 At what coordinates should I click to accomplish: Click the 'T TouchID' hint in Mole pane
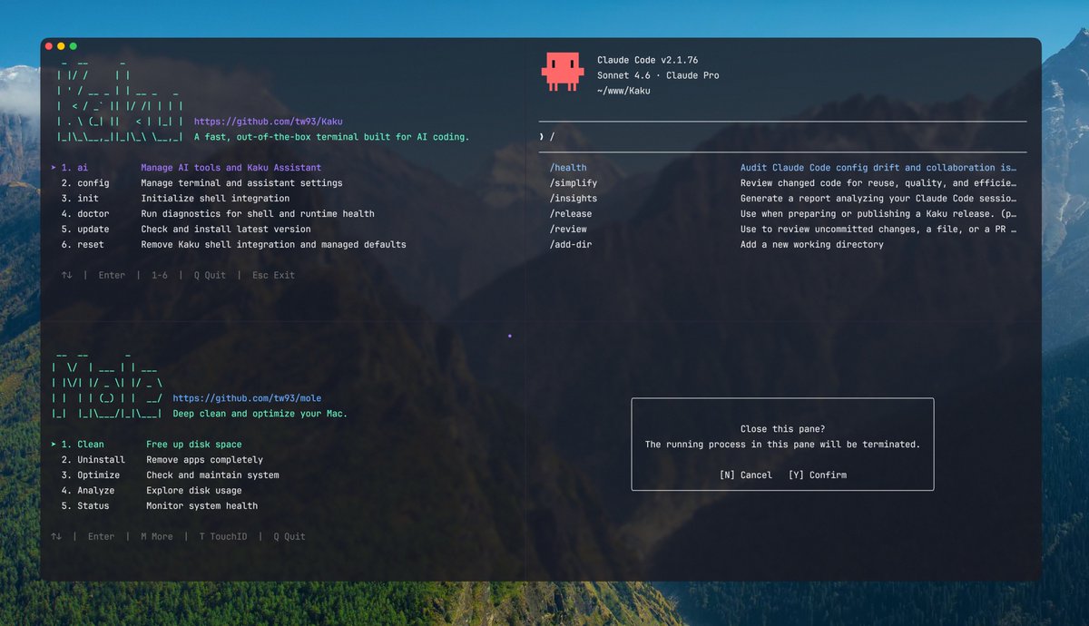(x=223, y=537)
